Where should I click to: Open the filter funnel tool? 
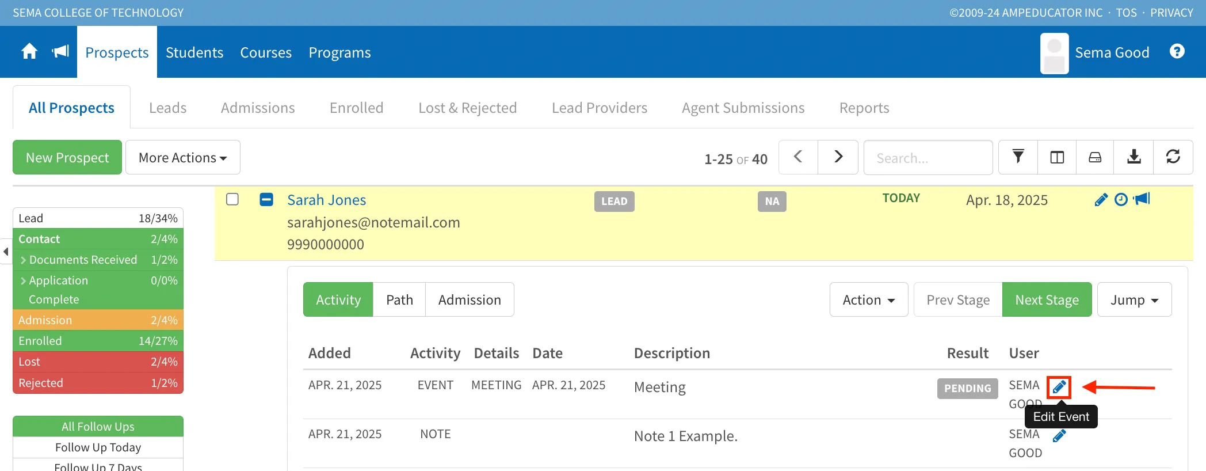pyautogui.click(x=1018, y=157)
